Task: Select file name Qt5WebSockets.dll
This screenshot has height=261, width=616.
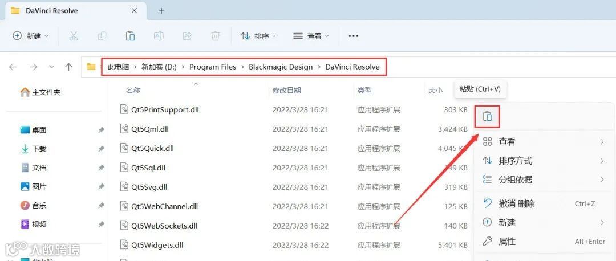Action: pyautogui.click(x=164, y=226)
